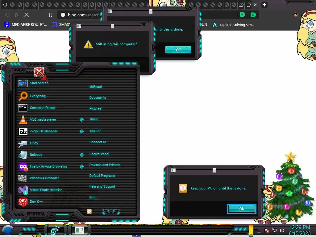This screenshot has height=237, width=316.
Task: Click the right green extension icon
Action: pyautogui.click(x=253, y=15)
